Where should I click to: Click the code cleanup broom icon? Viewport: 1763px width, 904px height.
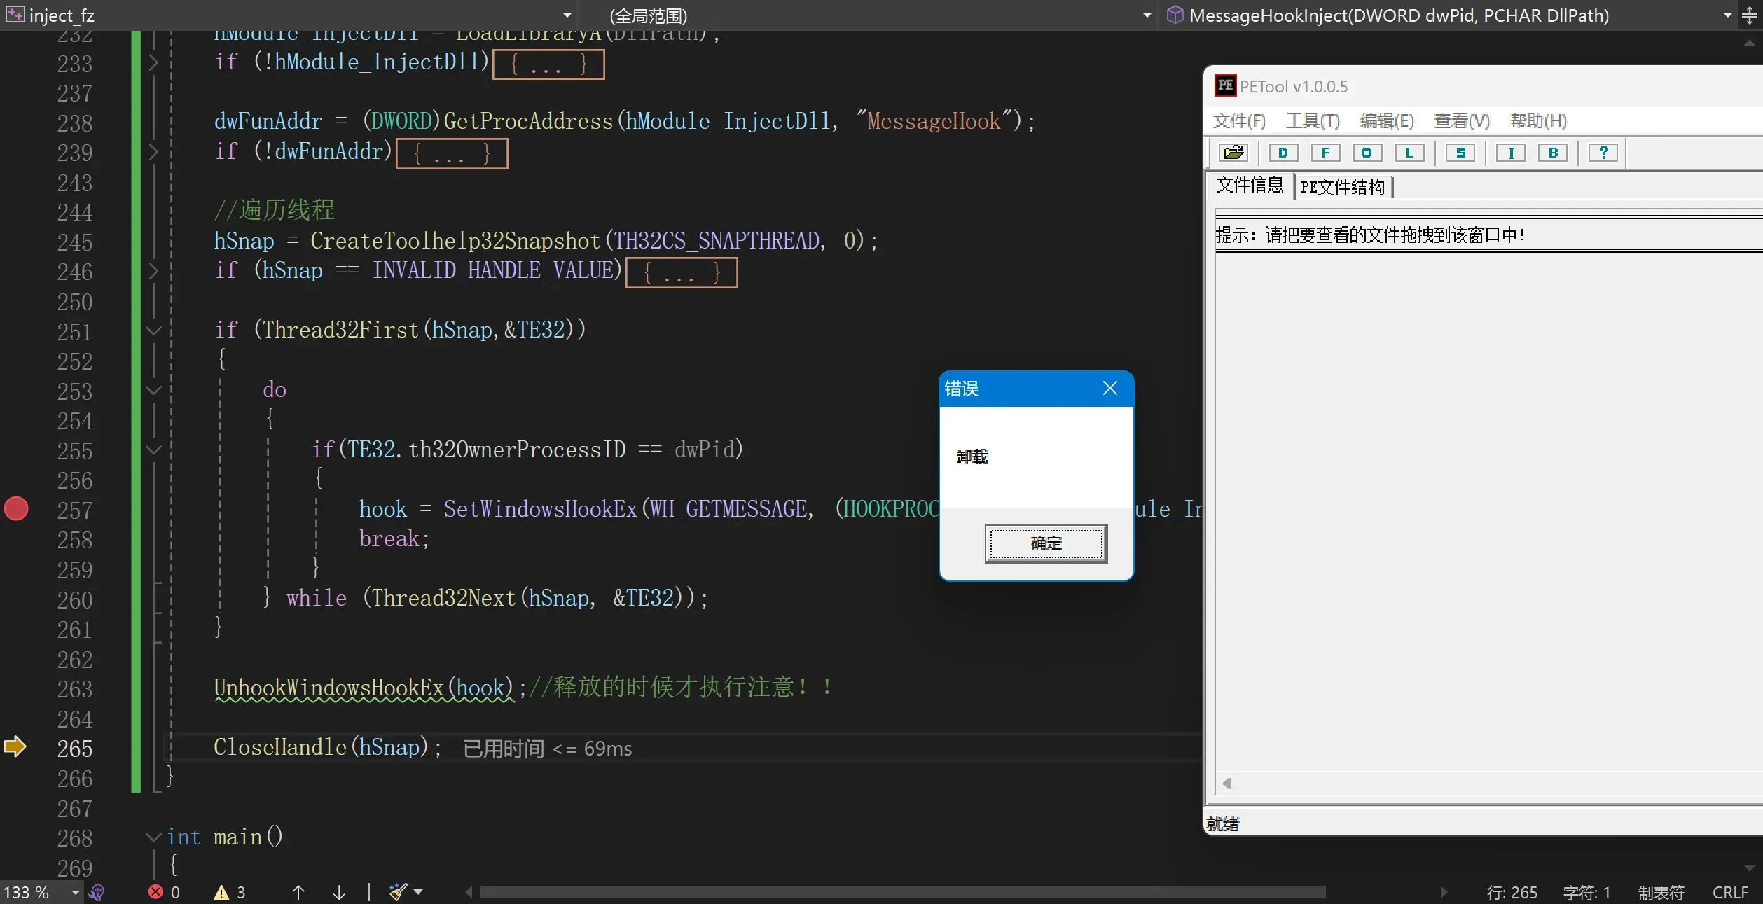(398, 891)
